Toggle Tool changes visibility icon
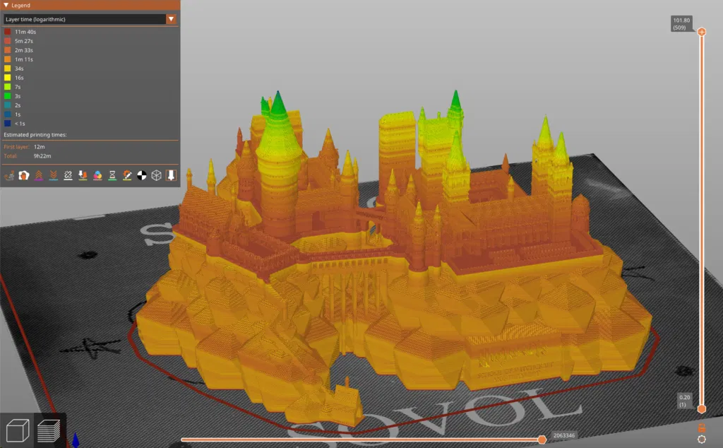Image resolution: width=723 pixels, height=448 pixels. (x=83, y=175)
